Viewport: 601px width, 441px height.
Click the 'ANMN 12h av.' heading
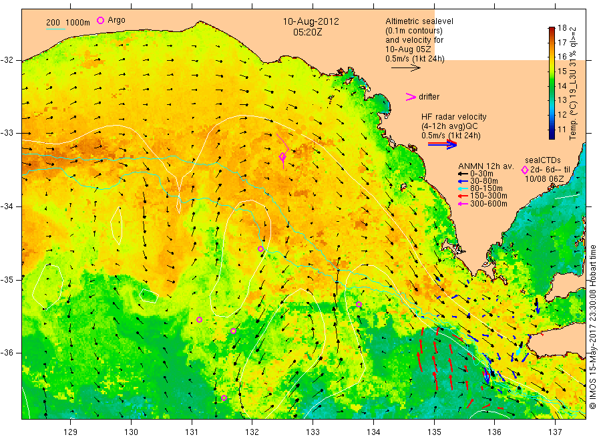tap(485, 166)
